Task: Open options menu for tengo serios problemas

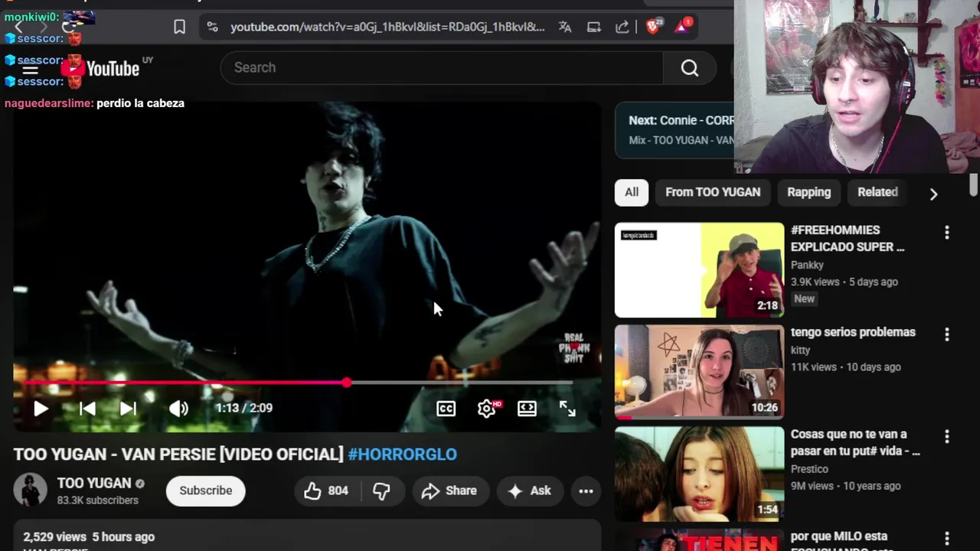Action: [x=947, y=334]
